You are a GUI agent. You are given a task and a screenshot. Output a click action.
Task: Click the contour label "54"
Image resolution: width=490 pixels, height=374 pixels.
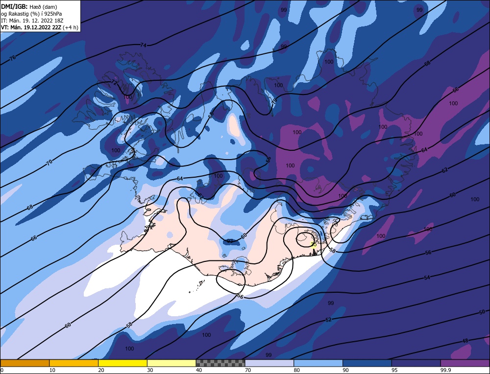click(x=427, y=278)
